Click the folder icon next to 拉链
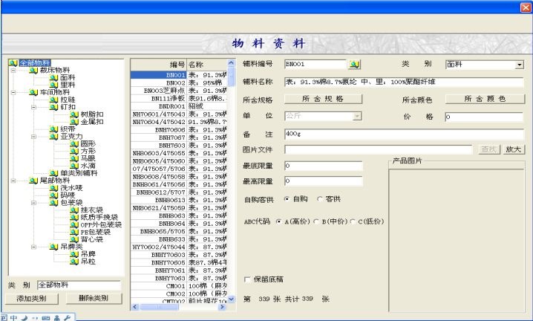 pos(53,100)
